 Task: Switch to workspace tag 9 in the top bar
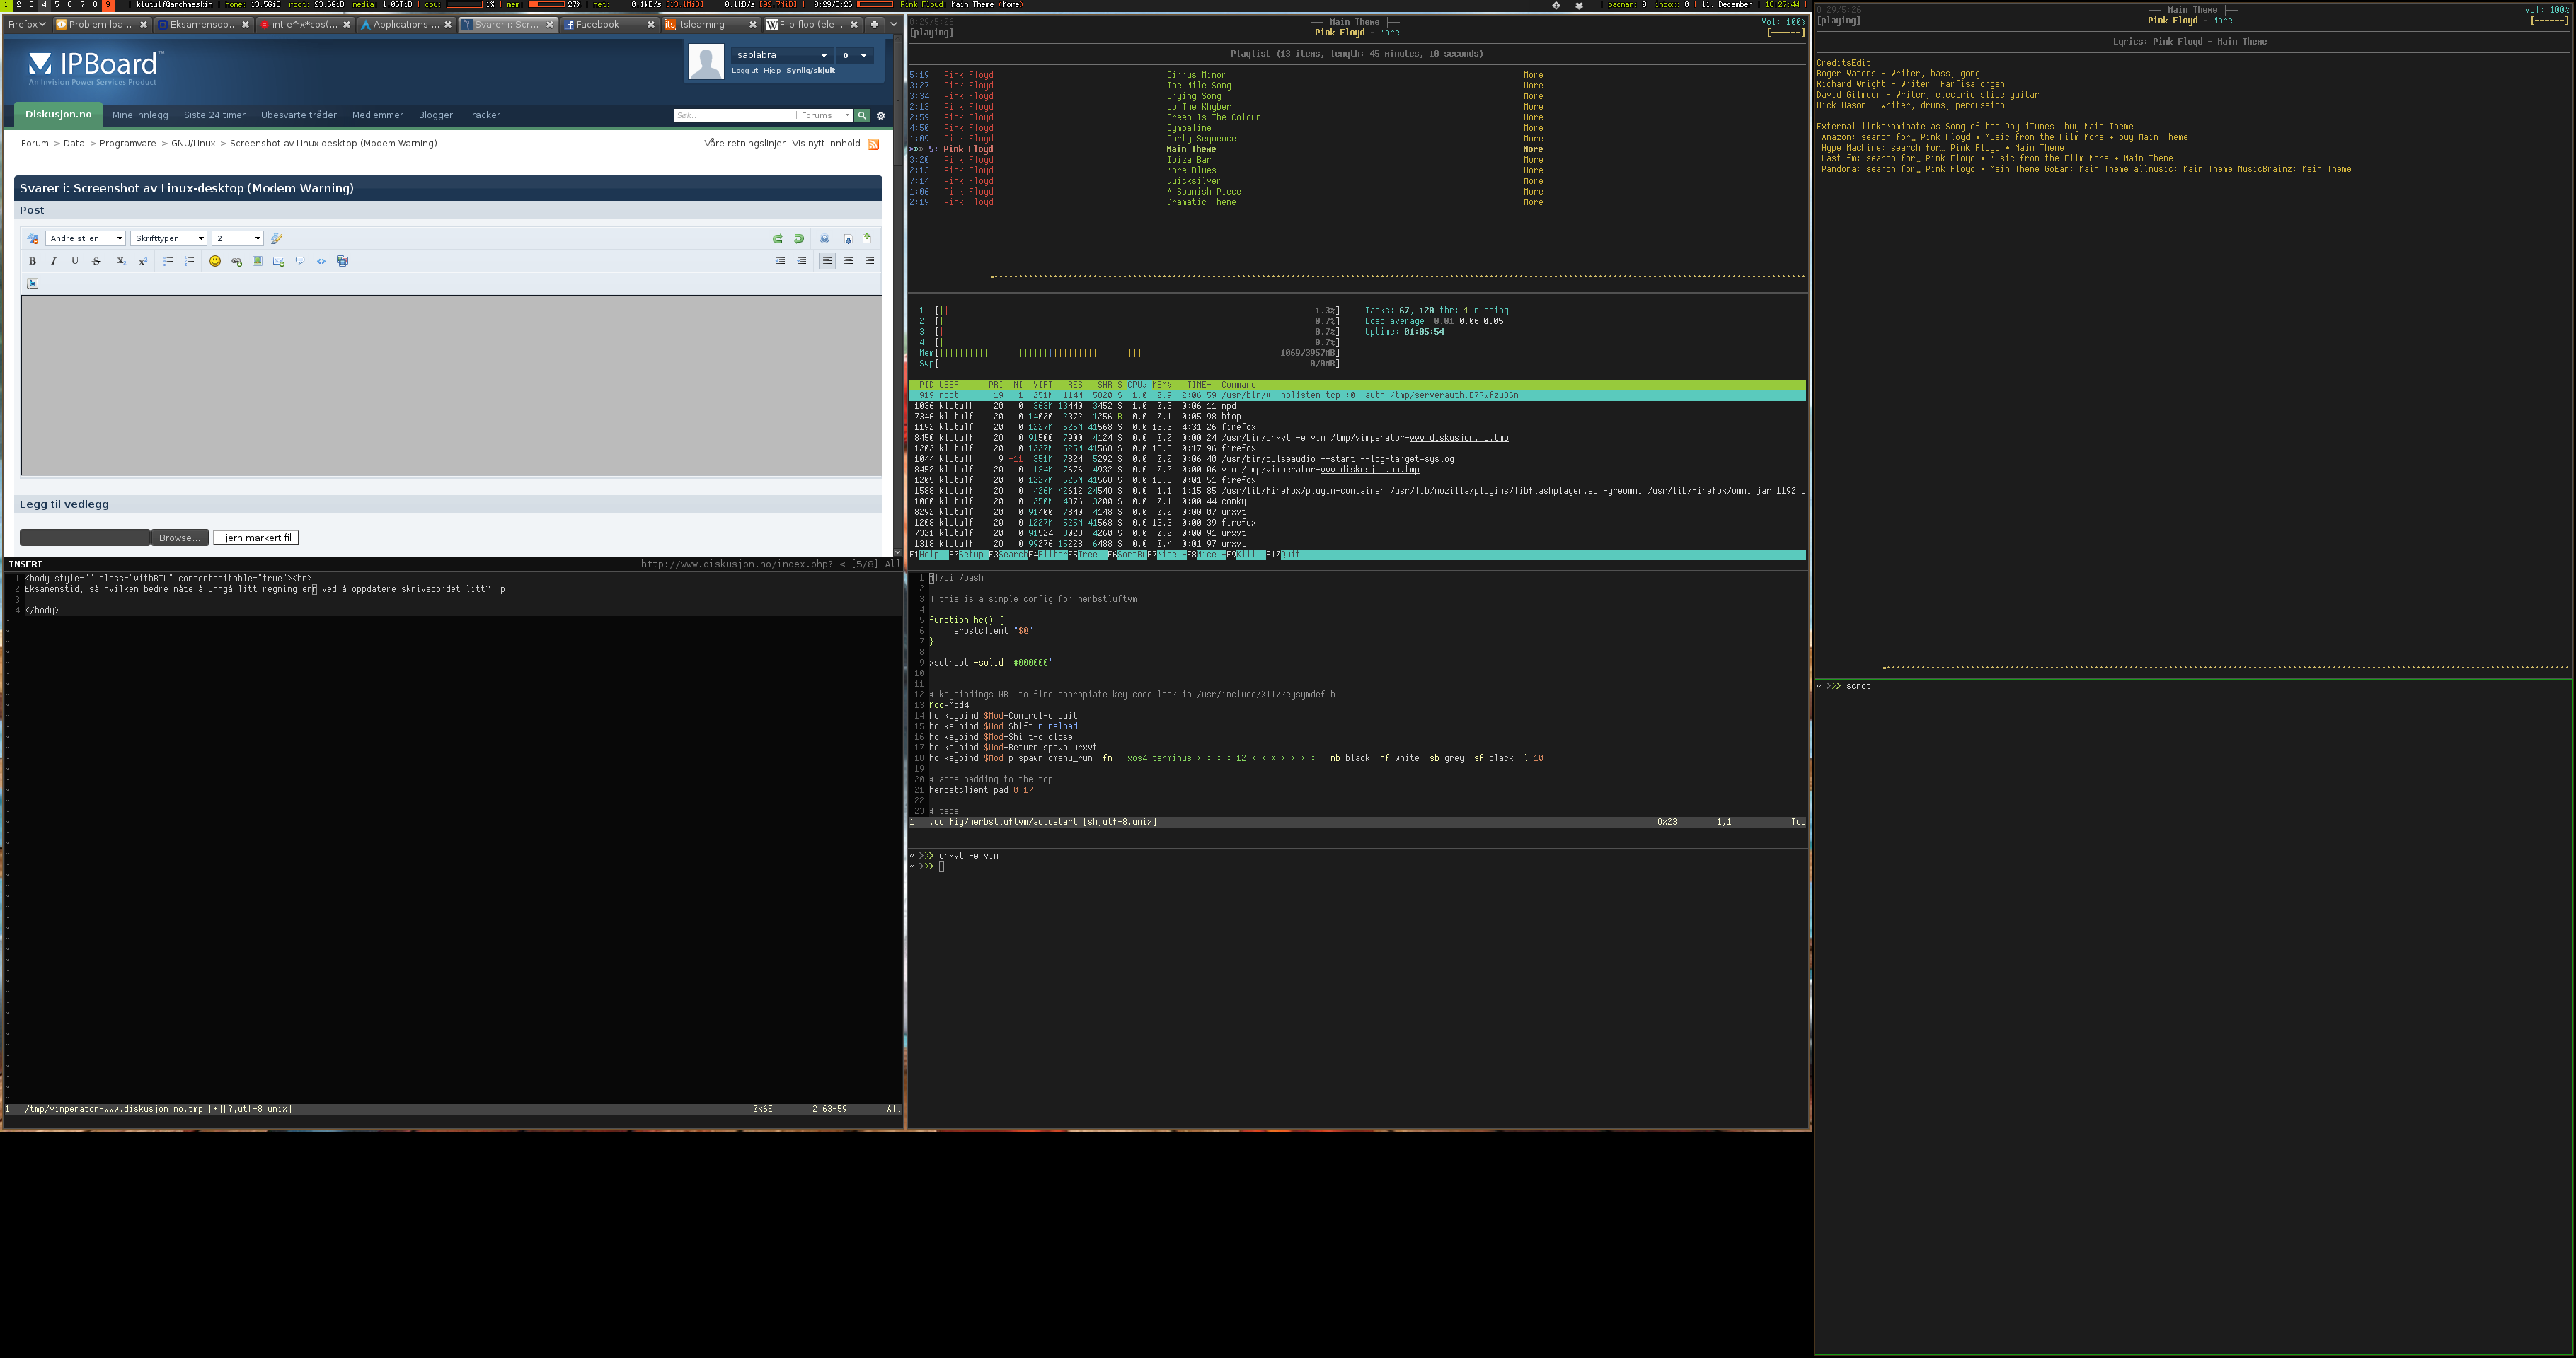pyautogui.click(x=108, y=5)
